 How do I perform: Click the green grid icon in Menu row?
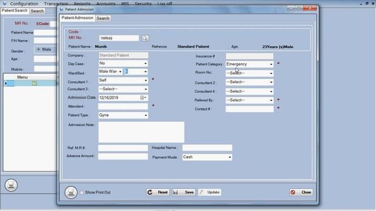(35, 83)
